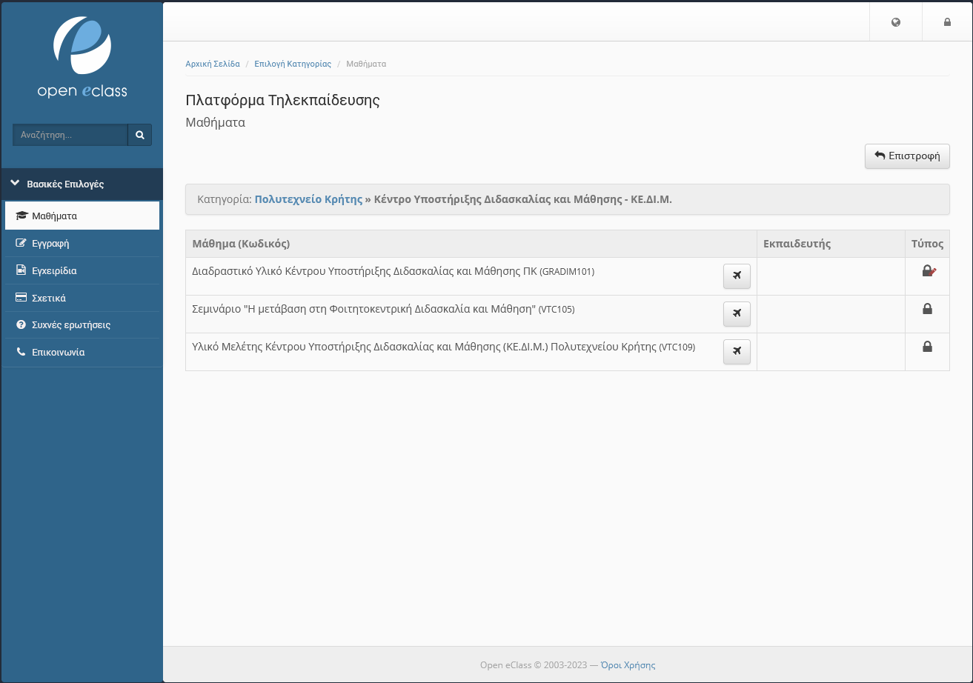Viewport: 973px width, 683px height.
Task: Click the airplane icon for course VTC109
Action: [x=737, y=352]
